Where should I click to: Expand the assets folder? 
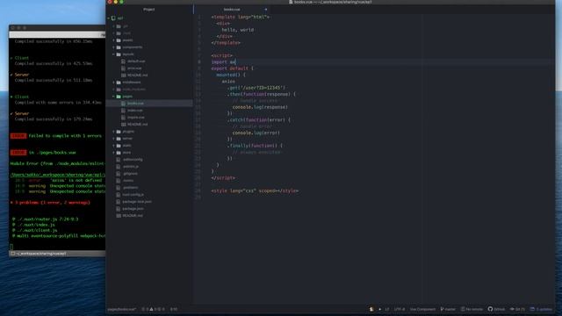[x=114, y=40]
